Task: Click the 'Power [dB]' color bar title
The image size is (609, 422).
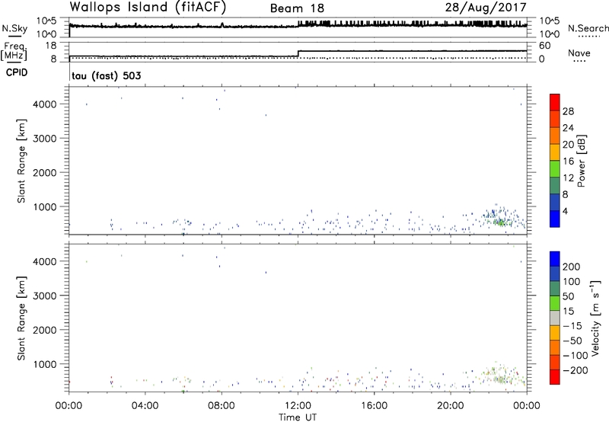Action: click(x=582, y=161)
